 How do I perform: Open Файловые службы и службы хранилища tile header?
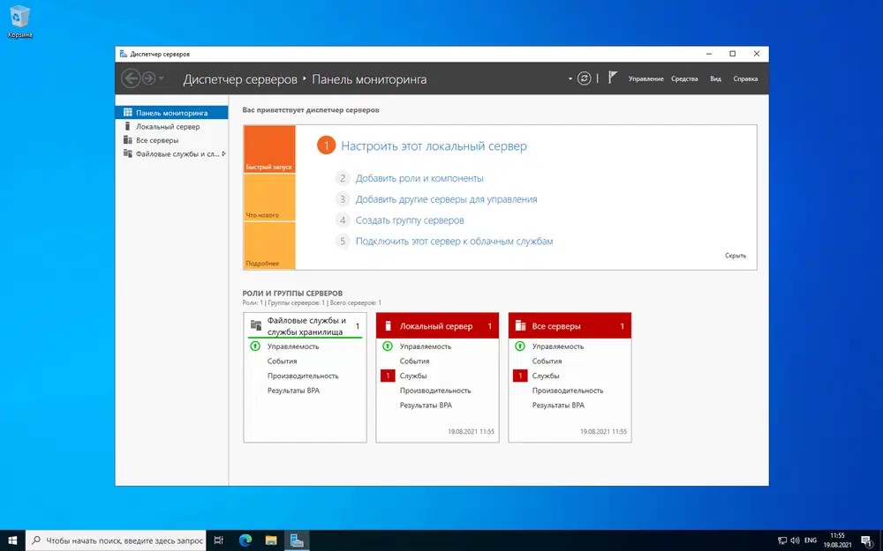tap(305, 325)
